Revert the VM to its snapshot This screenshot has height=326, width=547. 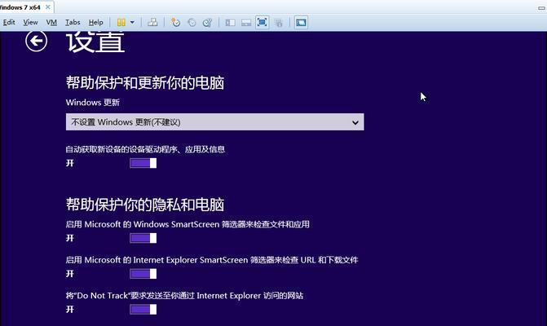[x=192, y=23]
